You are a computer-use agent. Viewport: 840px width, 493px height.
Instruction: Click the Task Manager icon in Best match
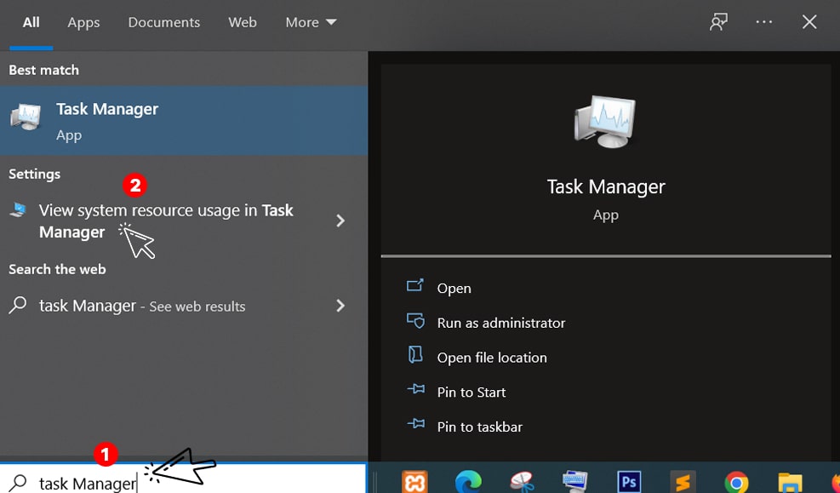click(x=26, y=118)
